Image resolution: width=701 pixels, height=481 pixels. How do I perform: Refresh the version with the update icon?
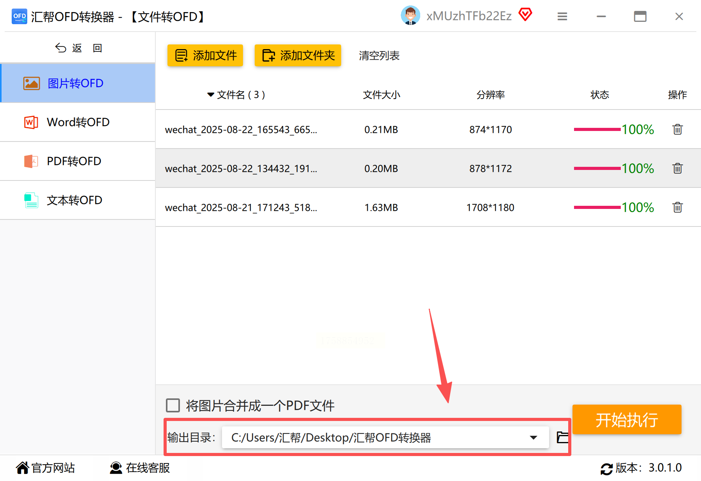point(606,469)
